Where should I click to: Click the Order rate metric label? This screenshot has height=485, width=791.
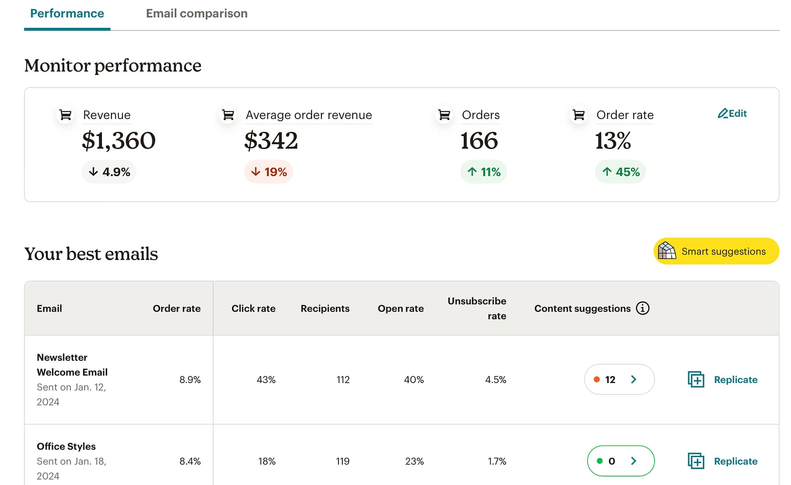[x=625, y=115]
